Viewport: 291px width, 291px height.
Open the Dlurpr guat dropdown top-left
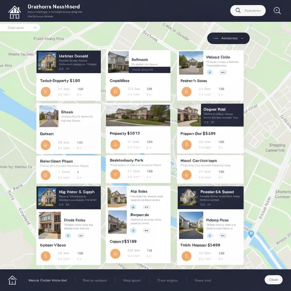[20, 28]
